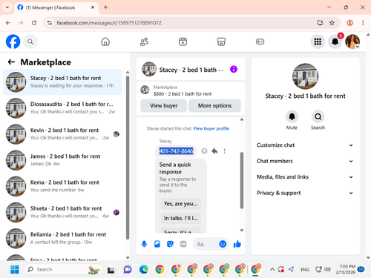Expand Media, files and links section
The width and height of the screenshot is (371, 278).
click(305, 177)
